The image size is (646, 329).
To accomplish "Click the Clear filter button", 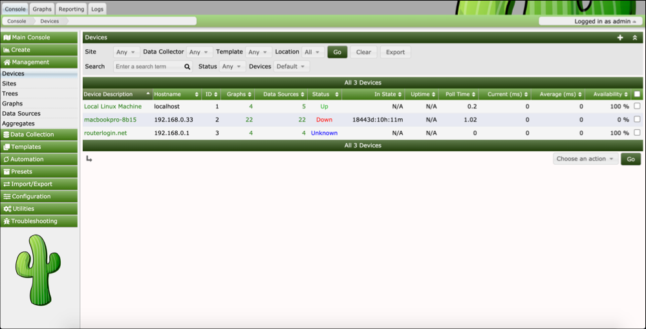I will click(x=363, y=52).
